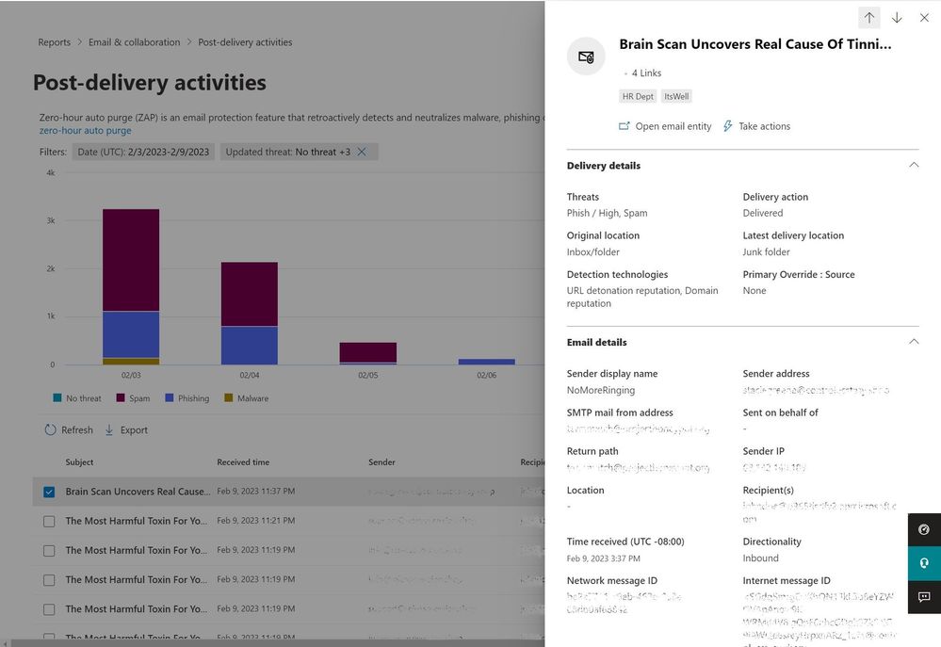Viewport: 941px width, 647px height.
Task: Open email entity
Action: point(665,126)
